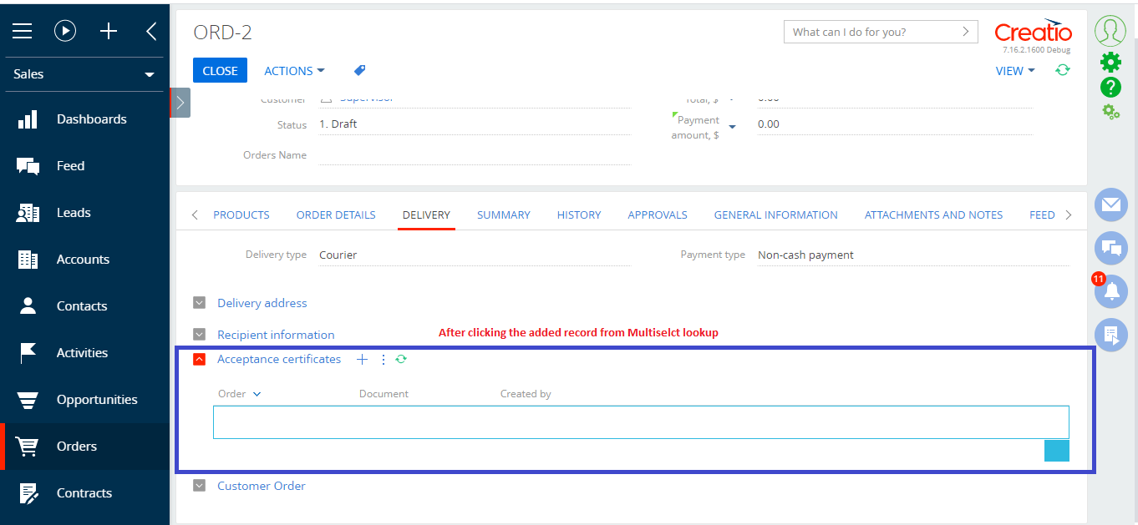Run a business process via the play icon

[x=65, y=31]
